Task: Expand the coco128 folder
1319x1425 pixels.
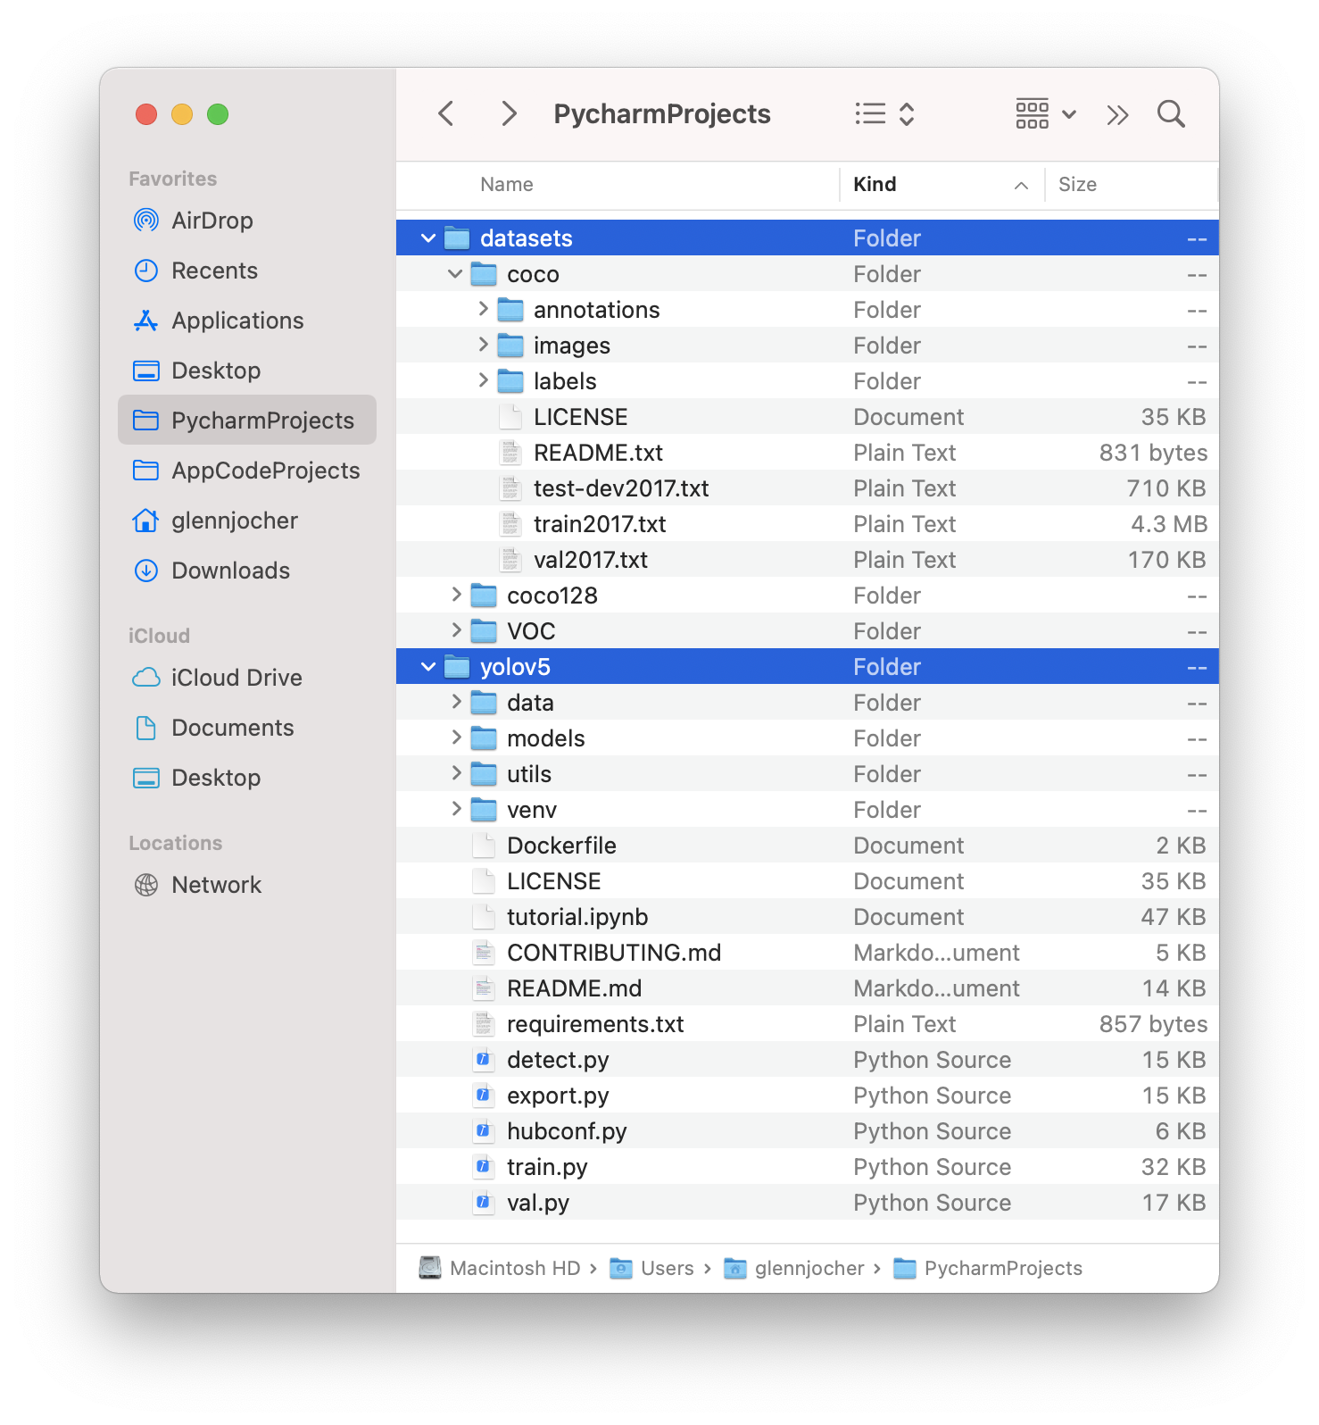Action: pos(456,595)
